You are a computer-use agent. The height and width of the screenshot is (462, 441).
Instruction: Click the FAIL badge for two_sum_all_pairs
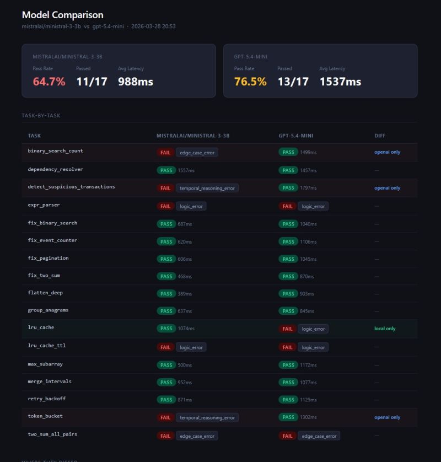165,436
